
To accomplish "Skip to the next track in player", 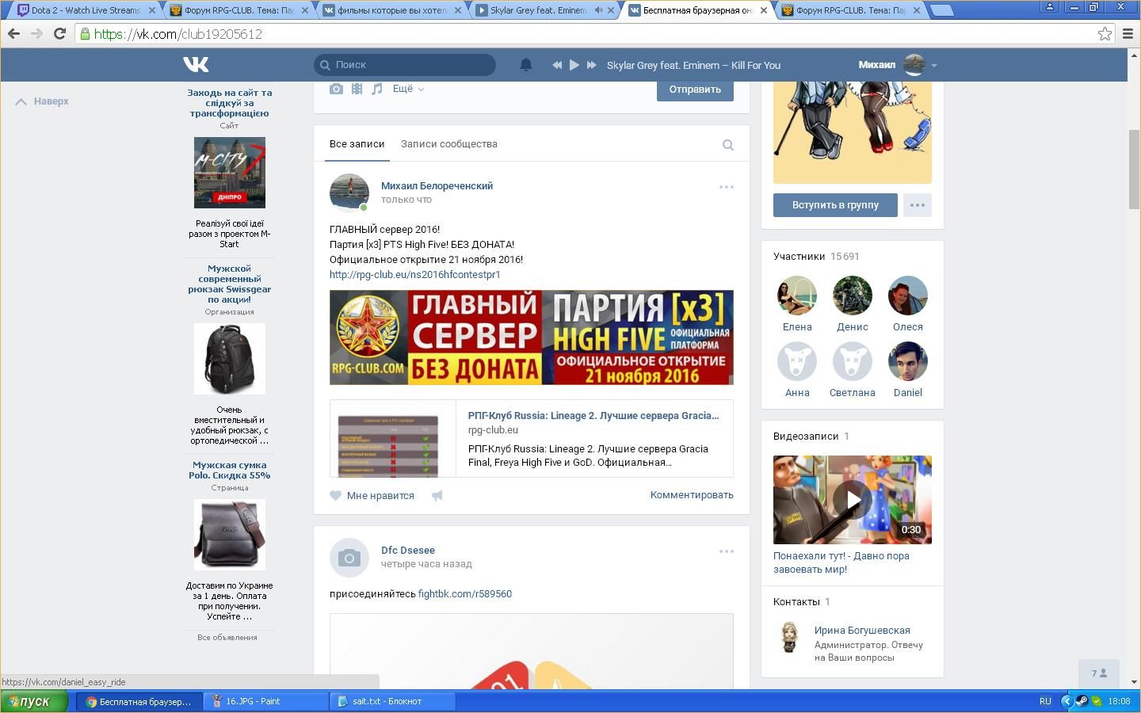I will pos(591,65).
